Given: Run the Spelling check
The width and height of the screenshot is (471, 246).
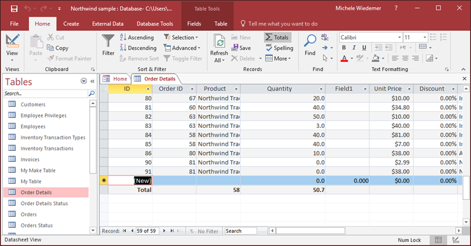Looking at the screenshot, I should click(x=279, y=48).
